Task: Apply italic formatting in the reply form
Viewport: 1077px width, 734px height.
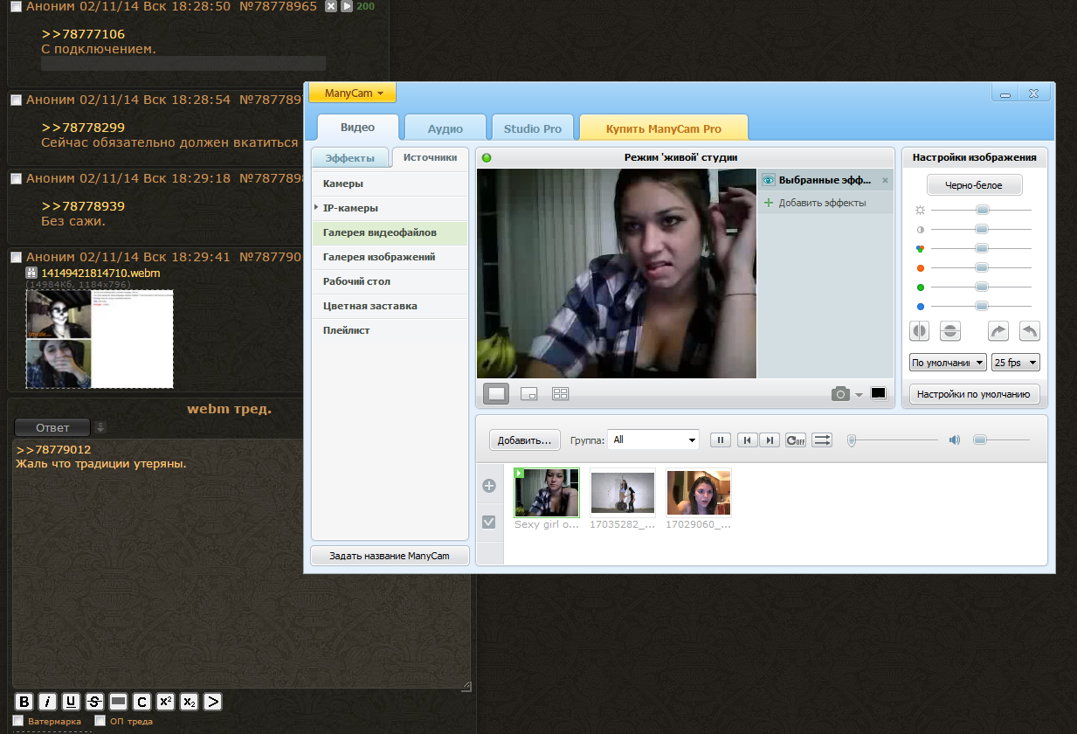Action: point(48,702)
